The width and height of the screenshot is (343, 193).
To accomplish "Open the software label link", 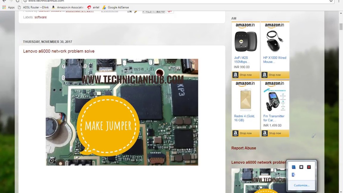I will [x=40, y=17].
